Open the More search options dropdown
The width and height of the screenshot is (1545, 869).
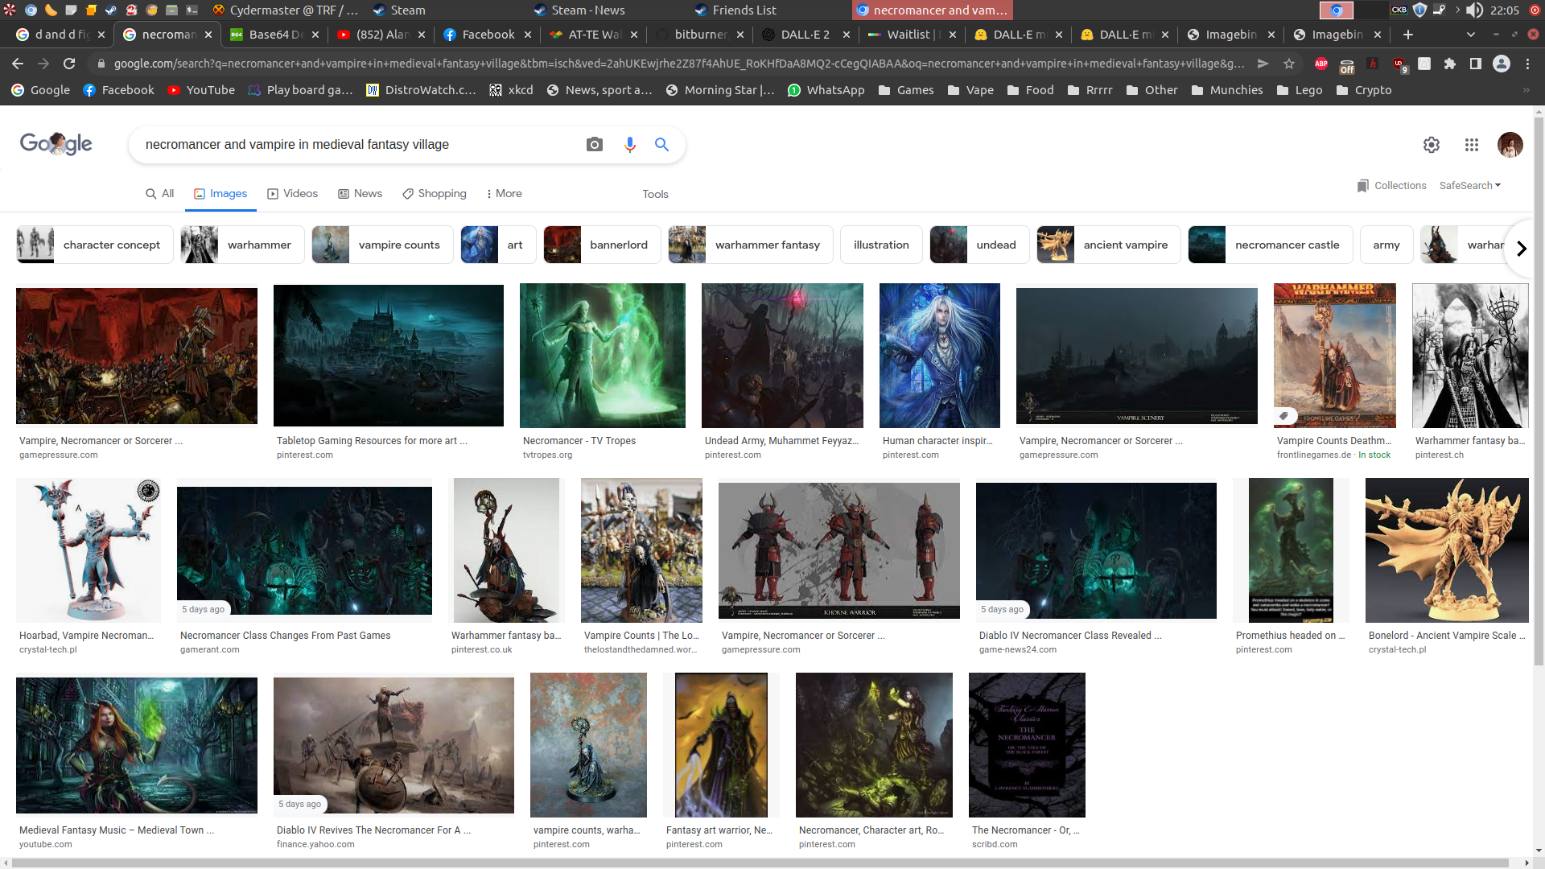[505, 194]
